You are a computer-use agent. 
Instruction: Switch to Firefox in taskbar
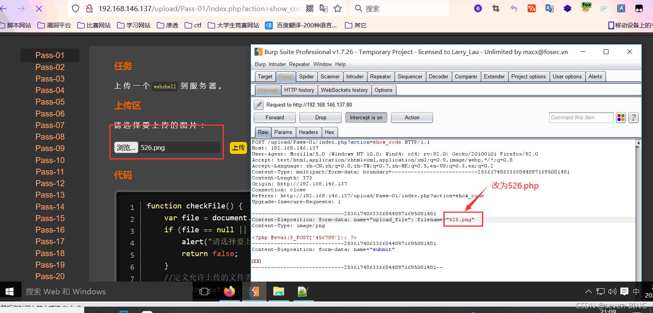[x=229, y=292]
